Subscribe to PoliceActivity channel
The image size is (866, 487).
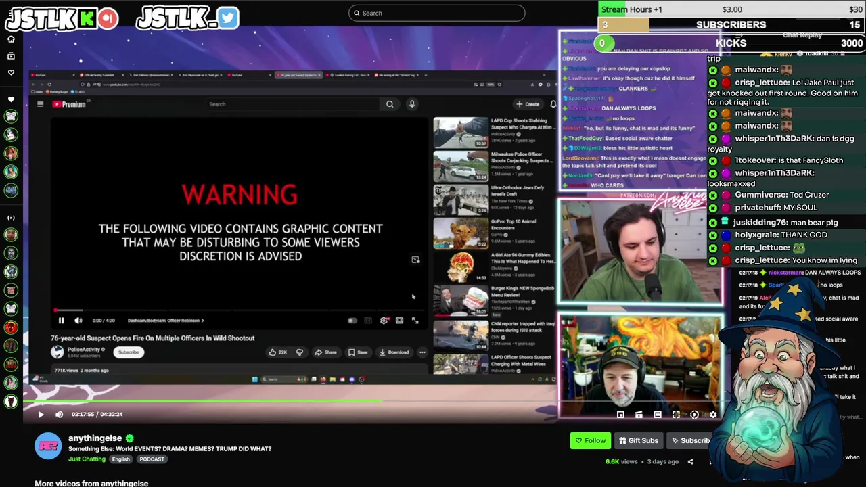pyautogui.click(x=129, y=352)
